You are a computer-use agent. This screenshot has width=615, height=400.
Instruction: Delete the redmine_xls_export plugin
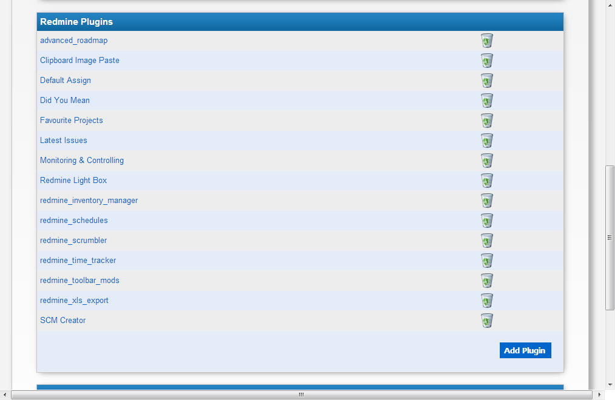click(486, 301)
